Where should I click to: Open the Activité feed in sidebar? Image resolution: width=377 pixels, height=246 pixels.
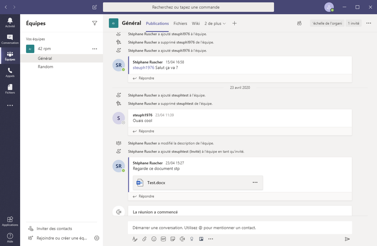[x=10, y=22]
